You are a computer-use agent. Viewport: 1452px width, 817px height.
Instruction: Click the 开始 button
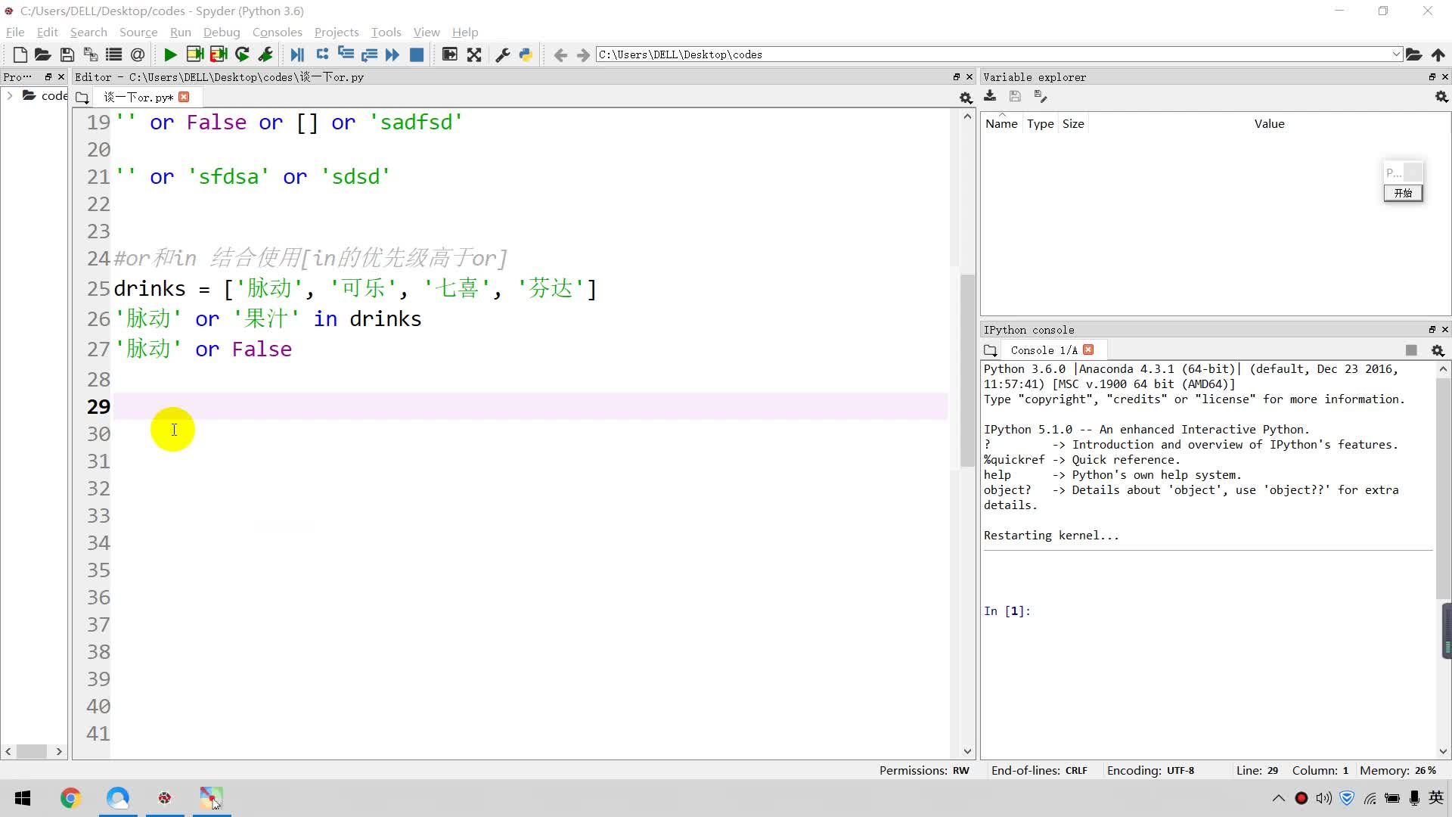(x=1403, y=193)
